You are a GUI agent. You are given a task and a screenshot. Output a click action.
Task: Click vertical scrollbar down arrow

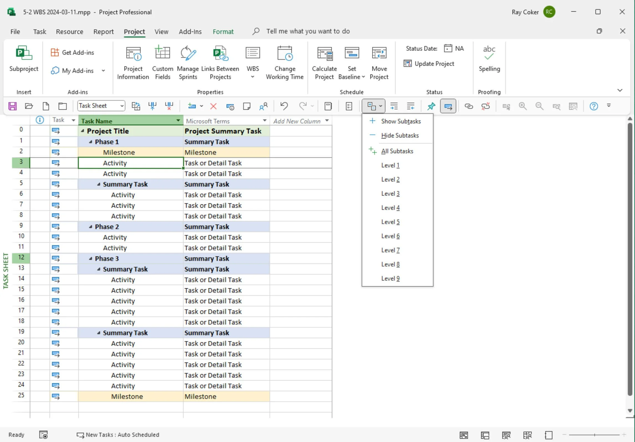coord(630,411)
